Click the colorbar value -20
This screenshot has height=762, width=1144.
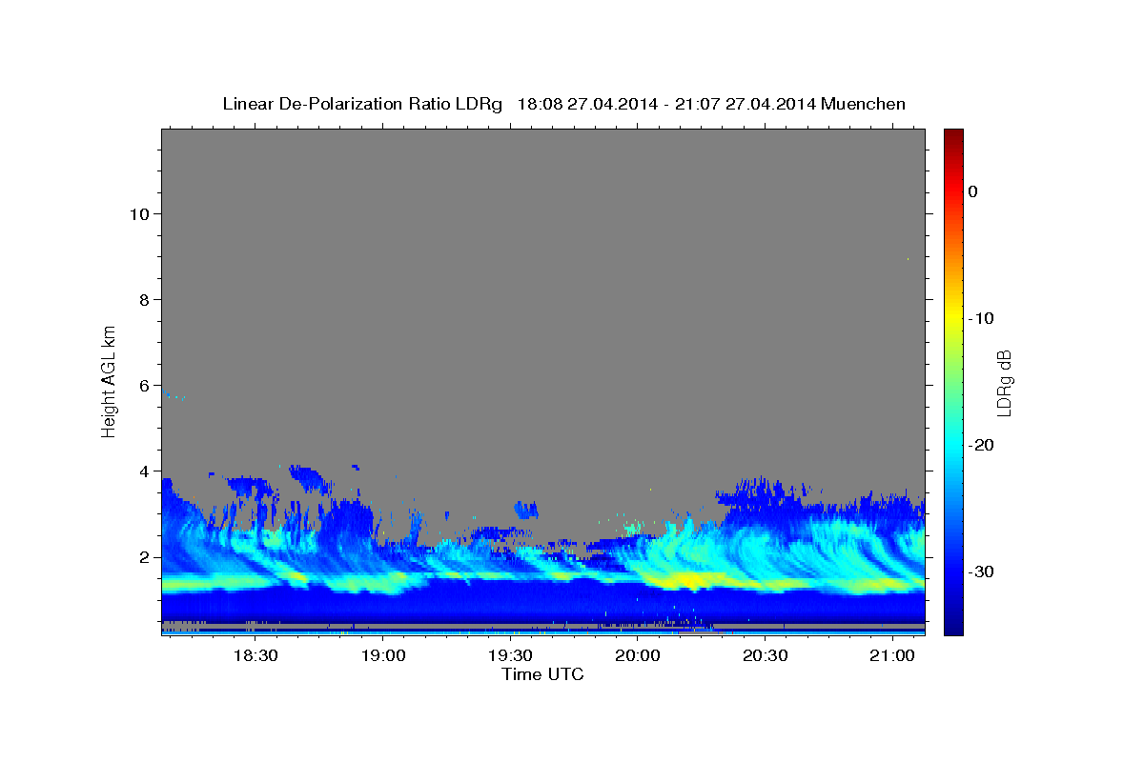click(981, 445)
